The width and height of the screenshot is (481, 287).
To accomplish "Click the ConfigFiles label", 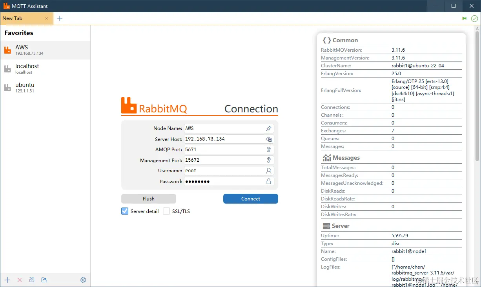I will tap(334, 259).
